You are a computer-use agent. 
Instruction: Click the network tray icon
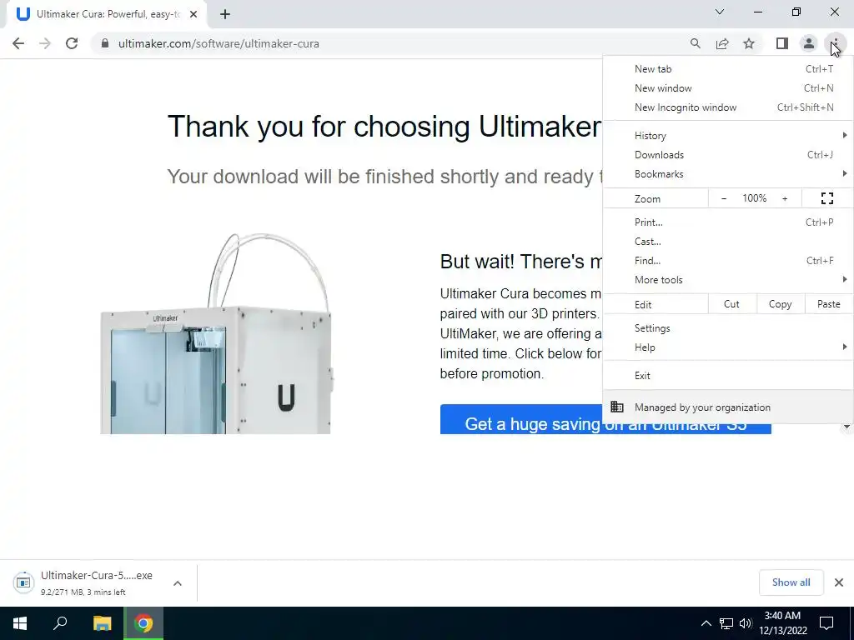pyautogui.click(x=726, y=623)
